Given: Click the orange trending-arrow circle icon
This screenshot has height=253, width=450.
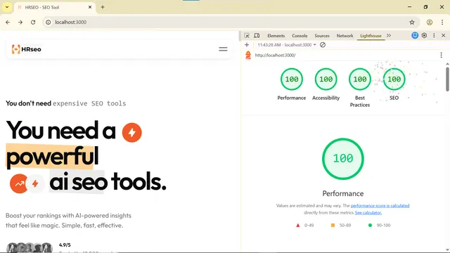Looking at the screenshot, I should (x=19, y=183).
